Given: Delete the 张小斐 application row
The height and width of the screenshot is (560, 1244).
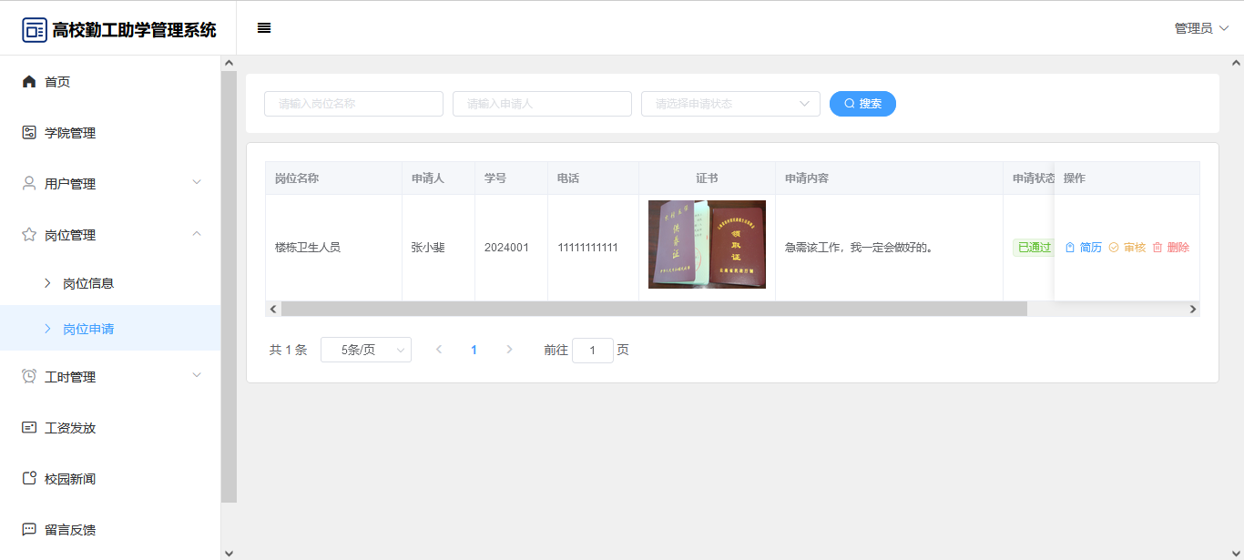Looking at the screenshot, I should (x=1170, y=248).
